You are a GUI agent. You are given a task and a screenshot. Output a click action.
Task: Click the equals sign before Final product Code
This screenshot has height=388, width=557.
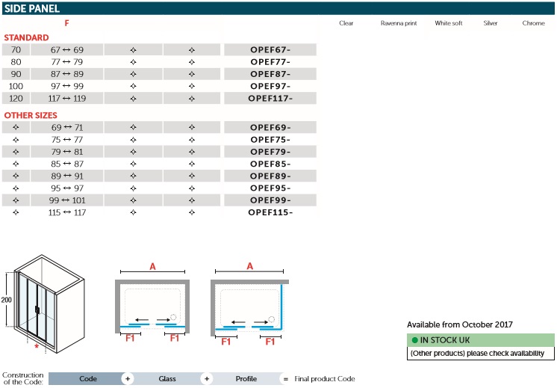tap(284, 379)
